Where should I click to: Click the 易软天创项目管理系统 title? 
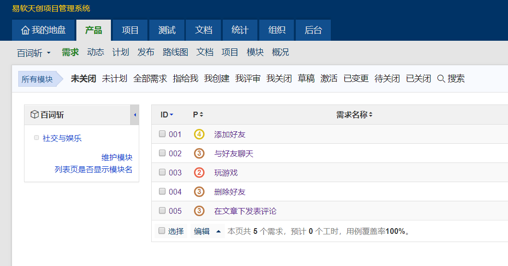(x=51, y=9)
